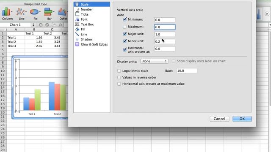Screen dimensions: 271x152
Task: Toggle the Minor unit auto checkbox
Action: [x=124, y=41]
